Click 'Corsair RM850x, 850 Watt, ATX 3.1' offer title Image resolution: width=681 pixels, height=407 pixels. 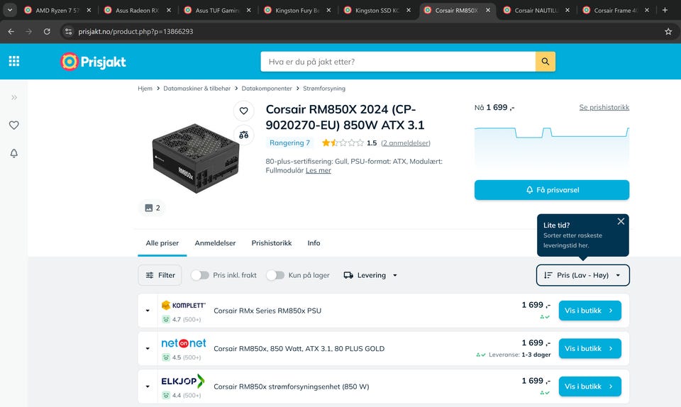click(x=299, y=348)
